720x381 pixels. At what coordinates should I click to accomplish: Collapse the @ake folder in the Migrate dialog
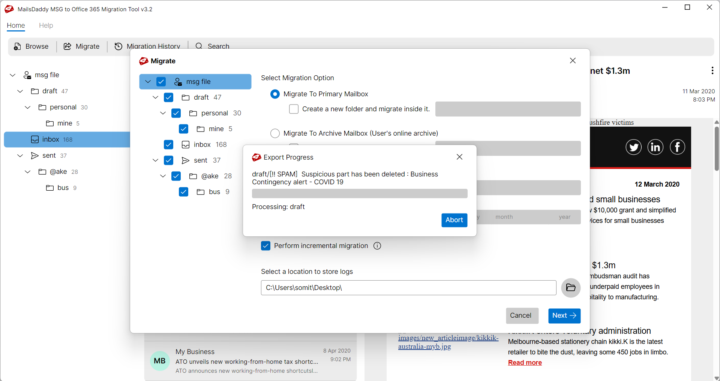[x=163, y=176]
